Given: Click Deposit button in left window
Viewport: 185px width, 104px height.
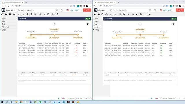Looking at the screenshot, I should coord(87,10).
